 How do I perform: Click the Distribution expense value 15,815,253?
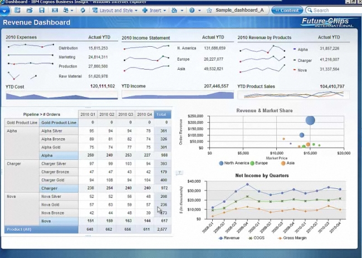[98, 48]
